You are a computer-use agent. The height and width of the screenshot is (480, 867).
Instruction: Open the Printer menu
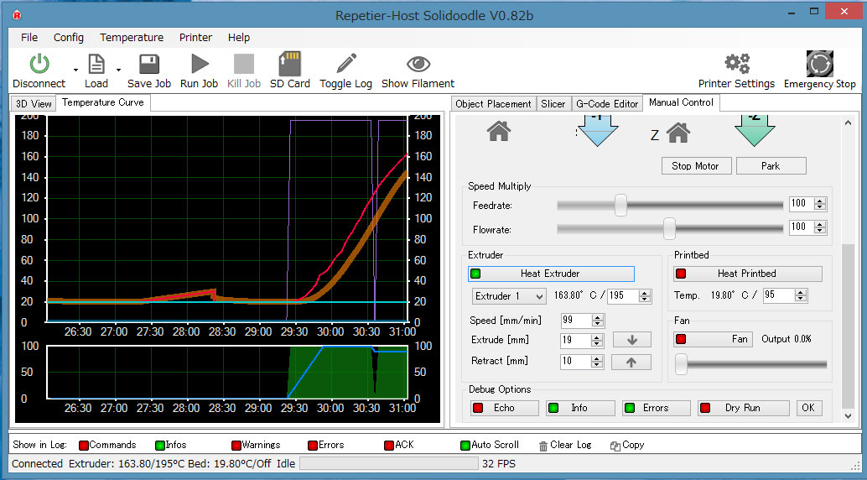point(195,38)
